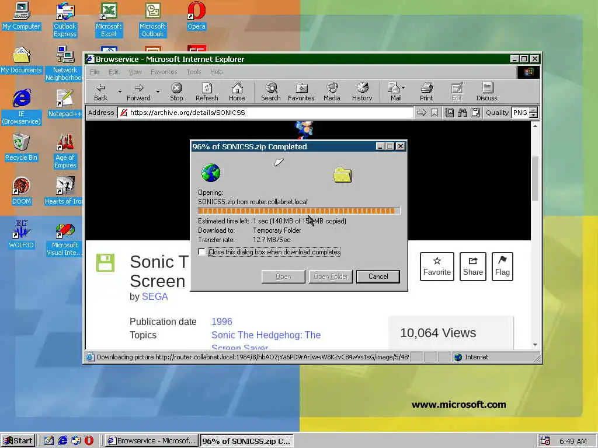The width and height of the screenshot is (598, 448).
Task: Cancel the SONICSS.zip download
Action: [378, 276]
